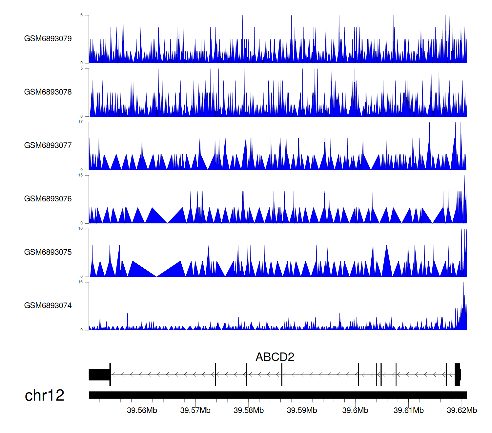This screenshot has width=492, height=433.
Task: Click y-axis maximum 17 on GSM6893077 track
Action: point(80,122)
